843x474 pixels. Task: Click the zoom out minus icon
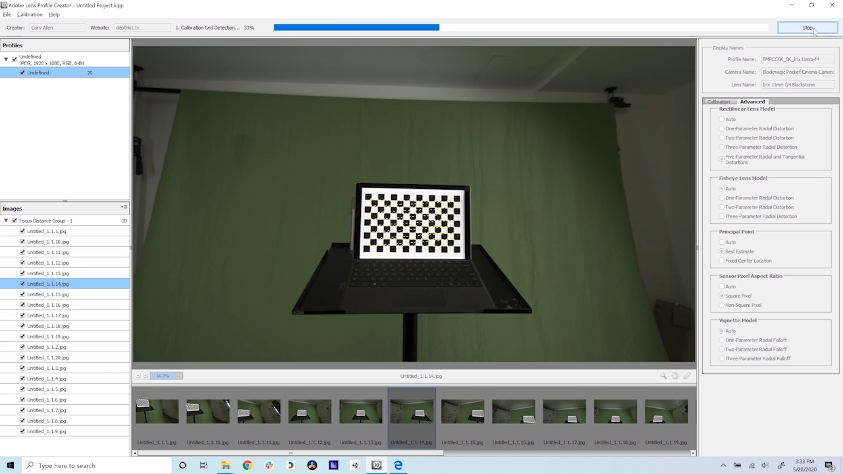pos(138,375)
